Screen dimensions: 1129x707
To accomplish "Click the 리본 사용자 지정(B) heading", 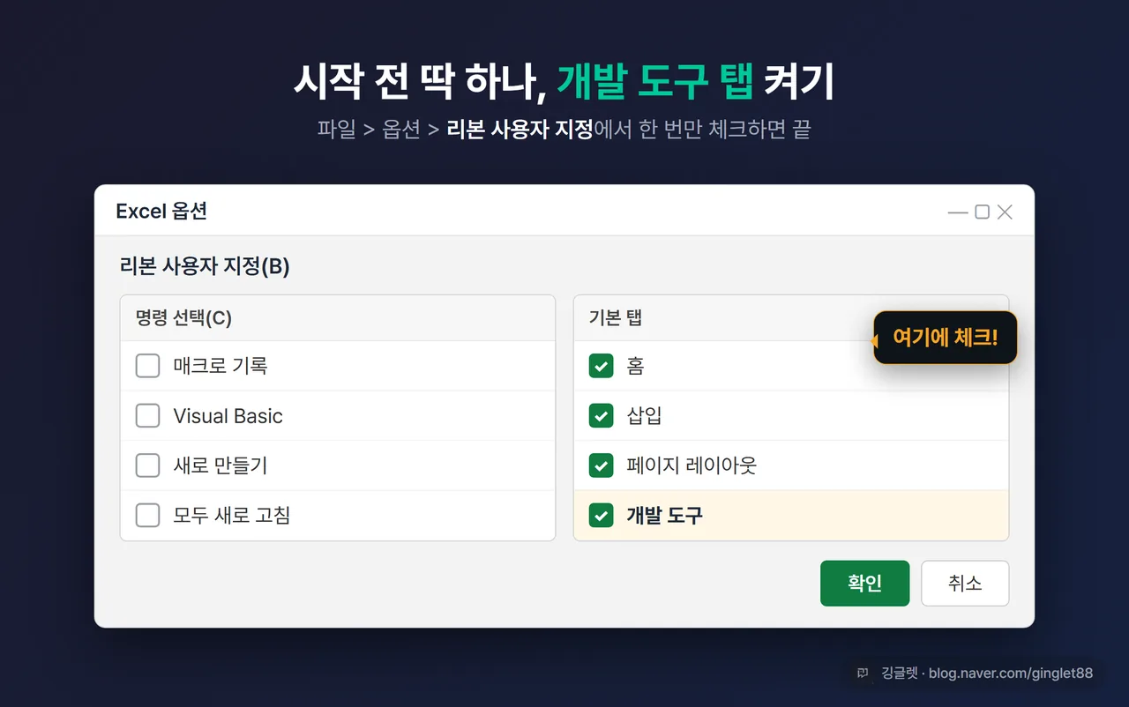I will click(205, 266).
